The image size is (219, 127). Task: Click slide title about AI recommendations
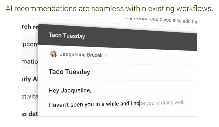109,9
